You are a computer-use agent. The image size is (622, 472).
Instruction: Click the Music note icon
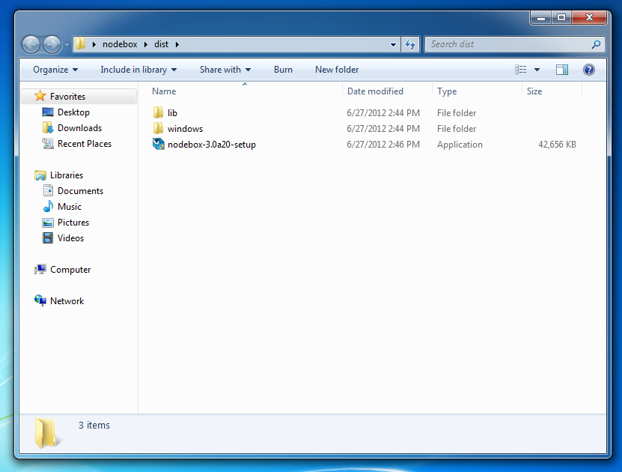(48, 206)
